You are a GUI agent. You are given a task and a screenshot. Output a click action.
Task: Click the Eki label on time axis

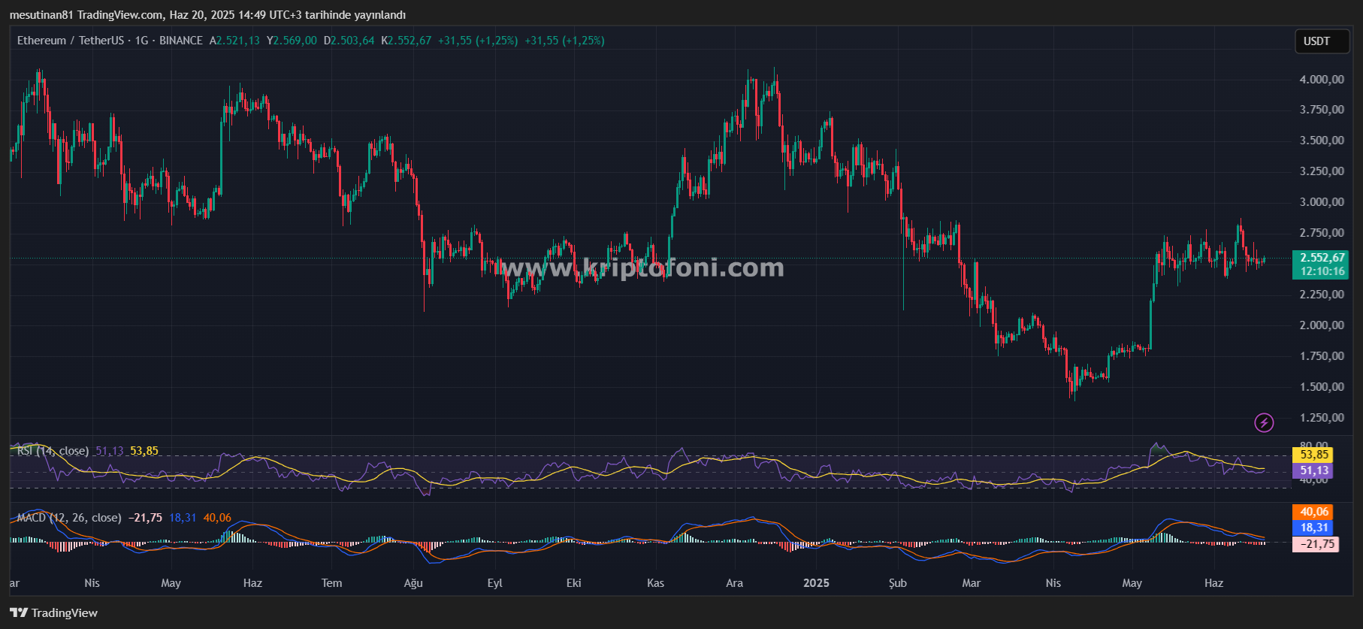(574, 583)
